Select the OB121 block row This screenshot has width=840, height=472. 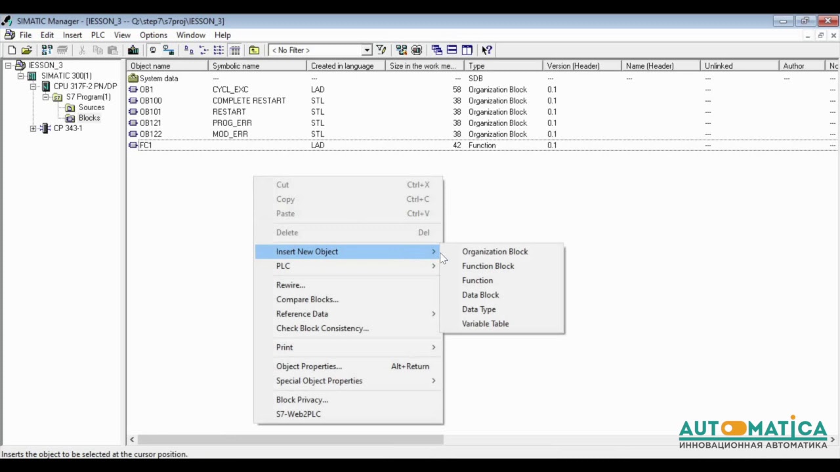pos(482,123)
